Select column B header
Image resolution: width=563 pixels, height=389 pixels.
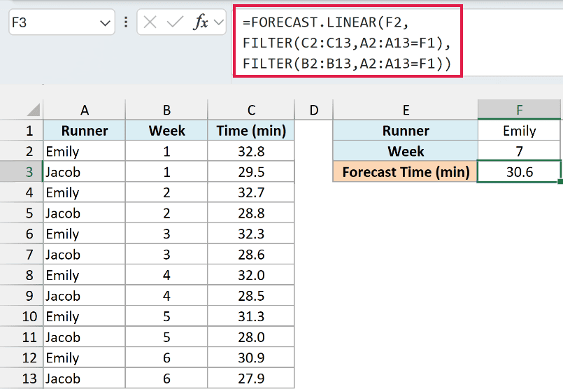(x=166, y=110)
